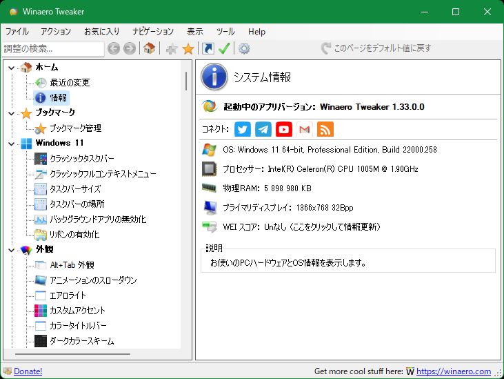The width and height of the screenshot is (504, 379).
Task: Go back with the left arrow toolbar button
Action: tap(114, 48)
